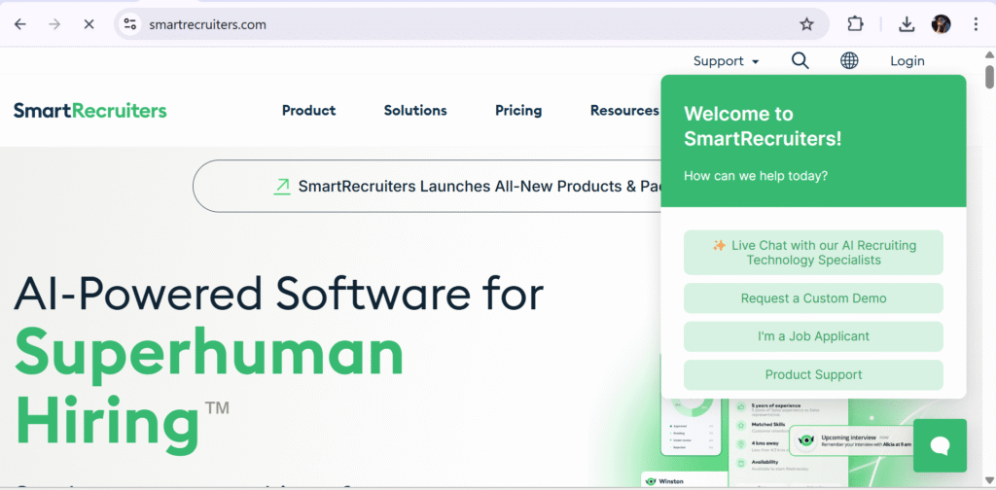Open the Solutions menu
The width and height of the screenshot is (996, 490).
tap(415, 111)
